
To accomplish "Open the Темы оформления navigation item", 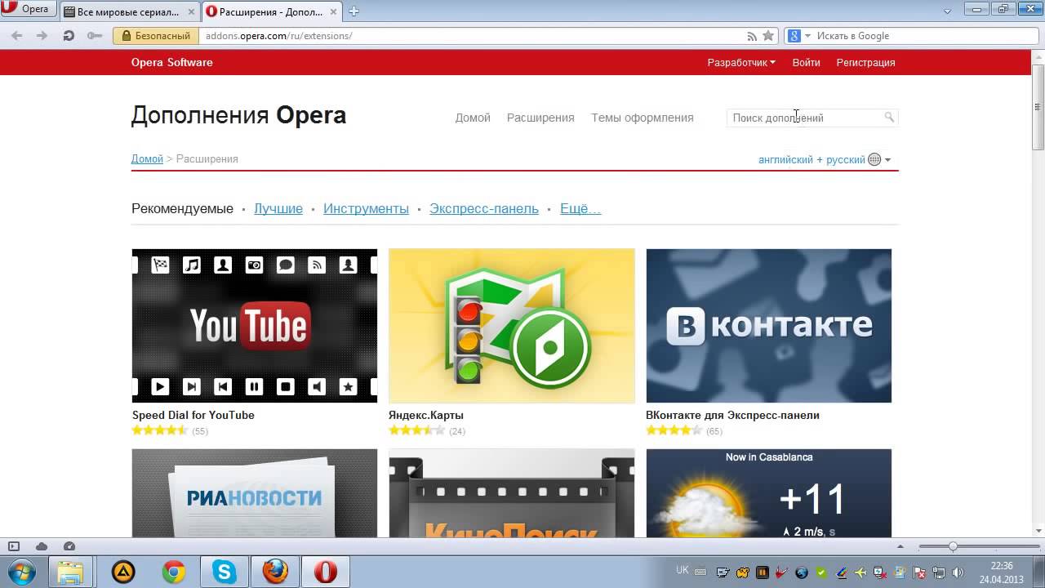I will (643, 118).
